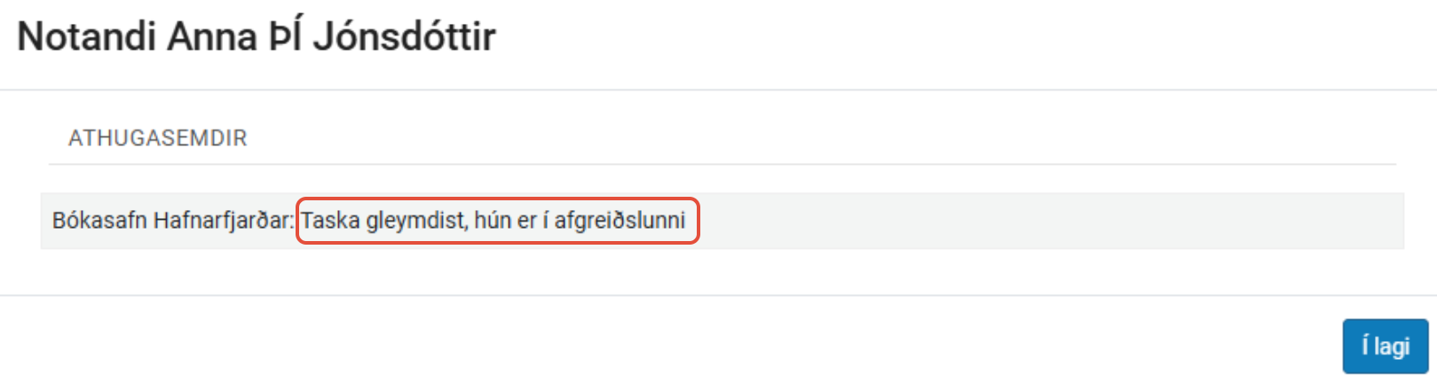Click the word hún in the comment
Image resolution: width=1437 pixels, height=382 pixels.
[493, 221]
